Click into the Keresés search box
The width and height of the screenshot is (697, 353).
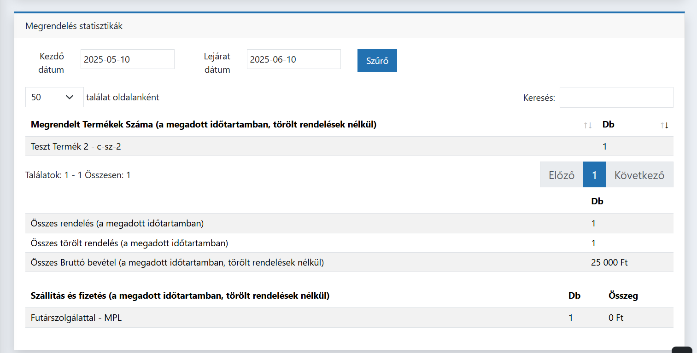pyautogui.click(x=616, y=98)
